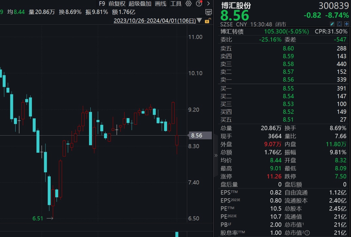
Task: Toggle the price alert bell for 博汇股份
Action: pos(340,24)
